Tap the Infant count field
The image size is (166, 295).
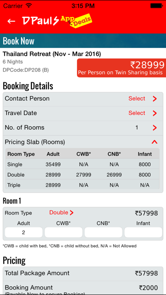[x=143, y=232]
